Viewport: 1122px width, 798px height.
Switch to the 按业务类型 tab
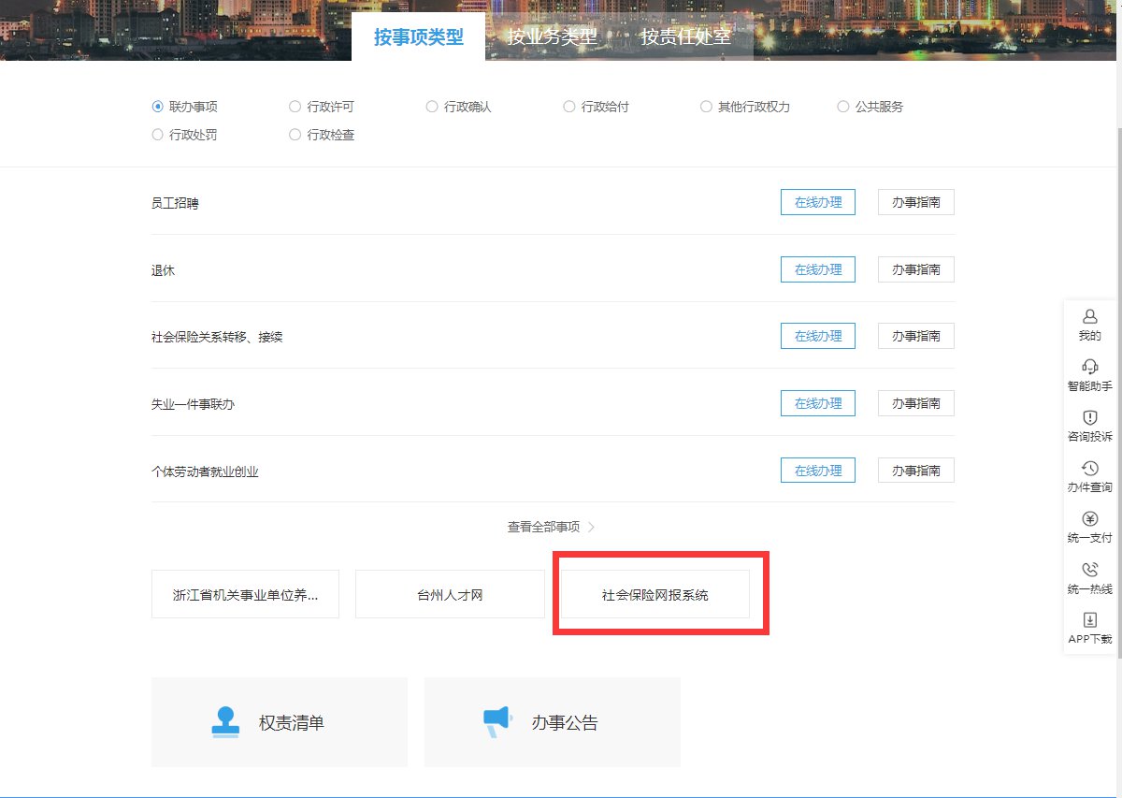[552, 37]
